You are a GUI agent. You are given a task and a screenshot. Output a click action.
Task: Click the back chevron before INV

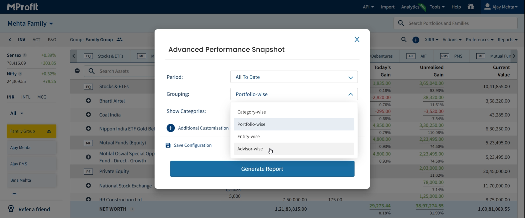pos(10,40)
